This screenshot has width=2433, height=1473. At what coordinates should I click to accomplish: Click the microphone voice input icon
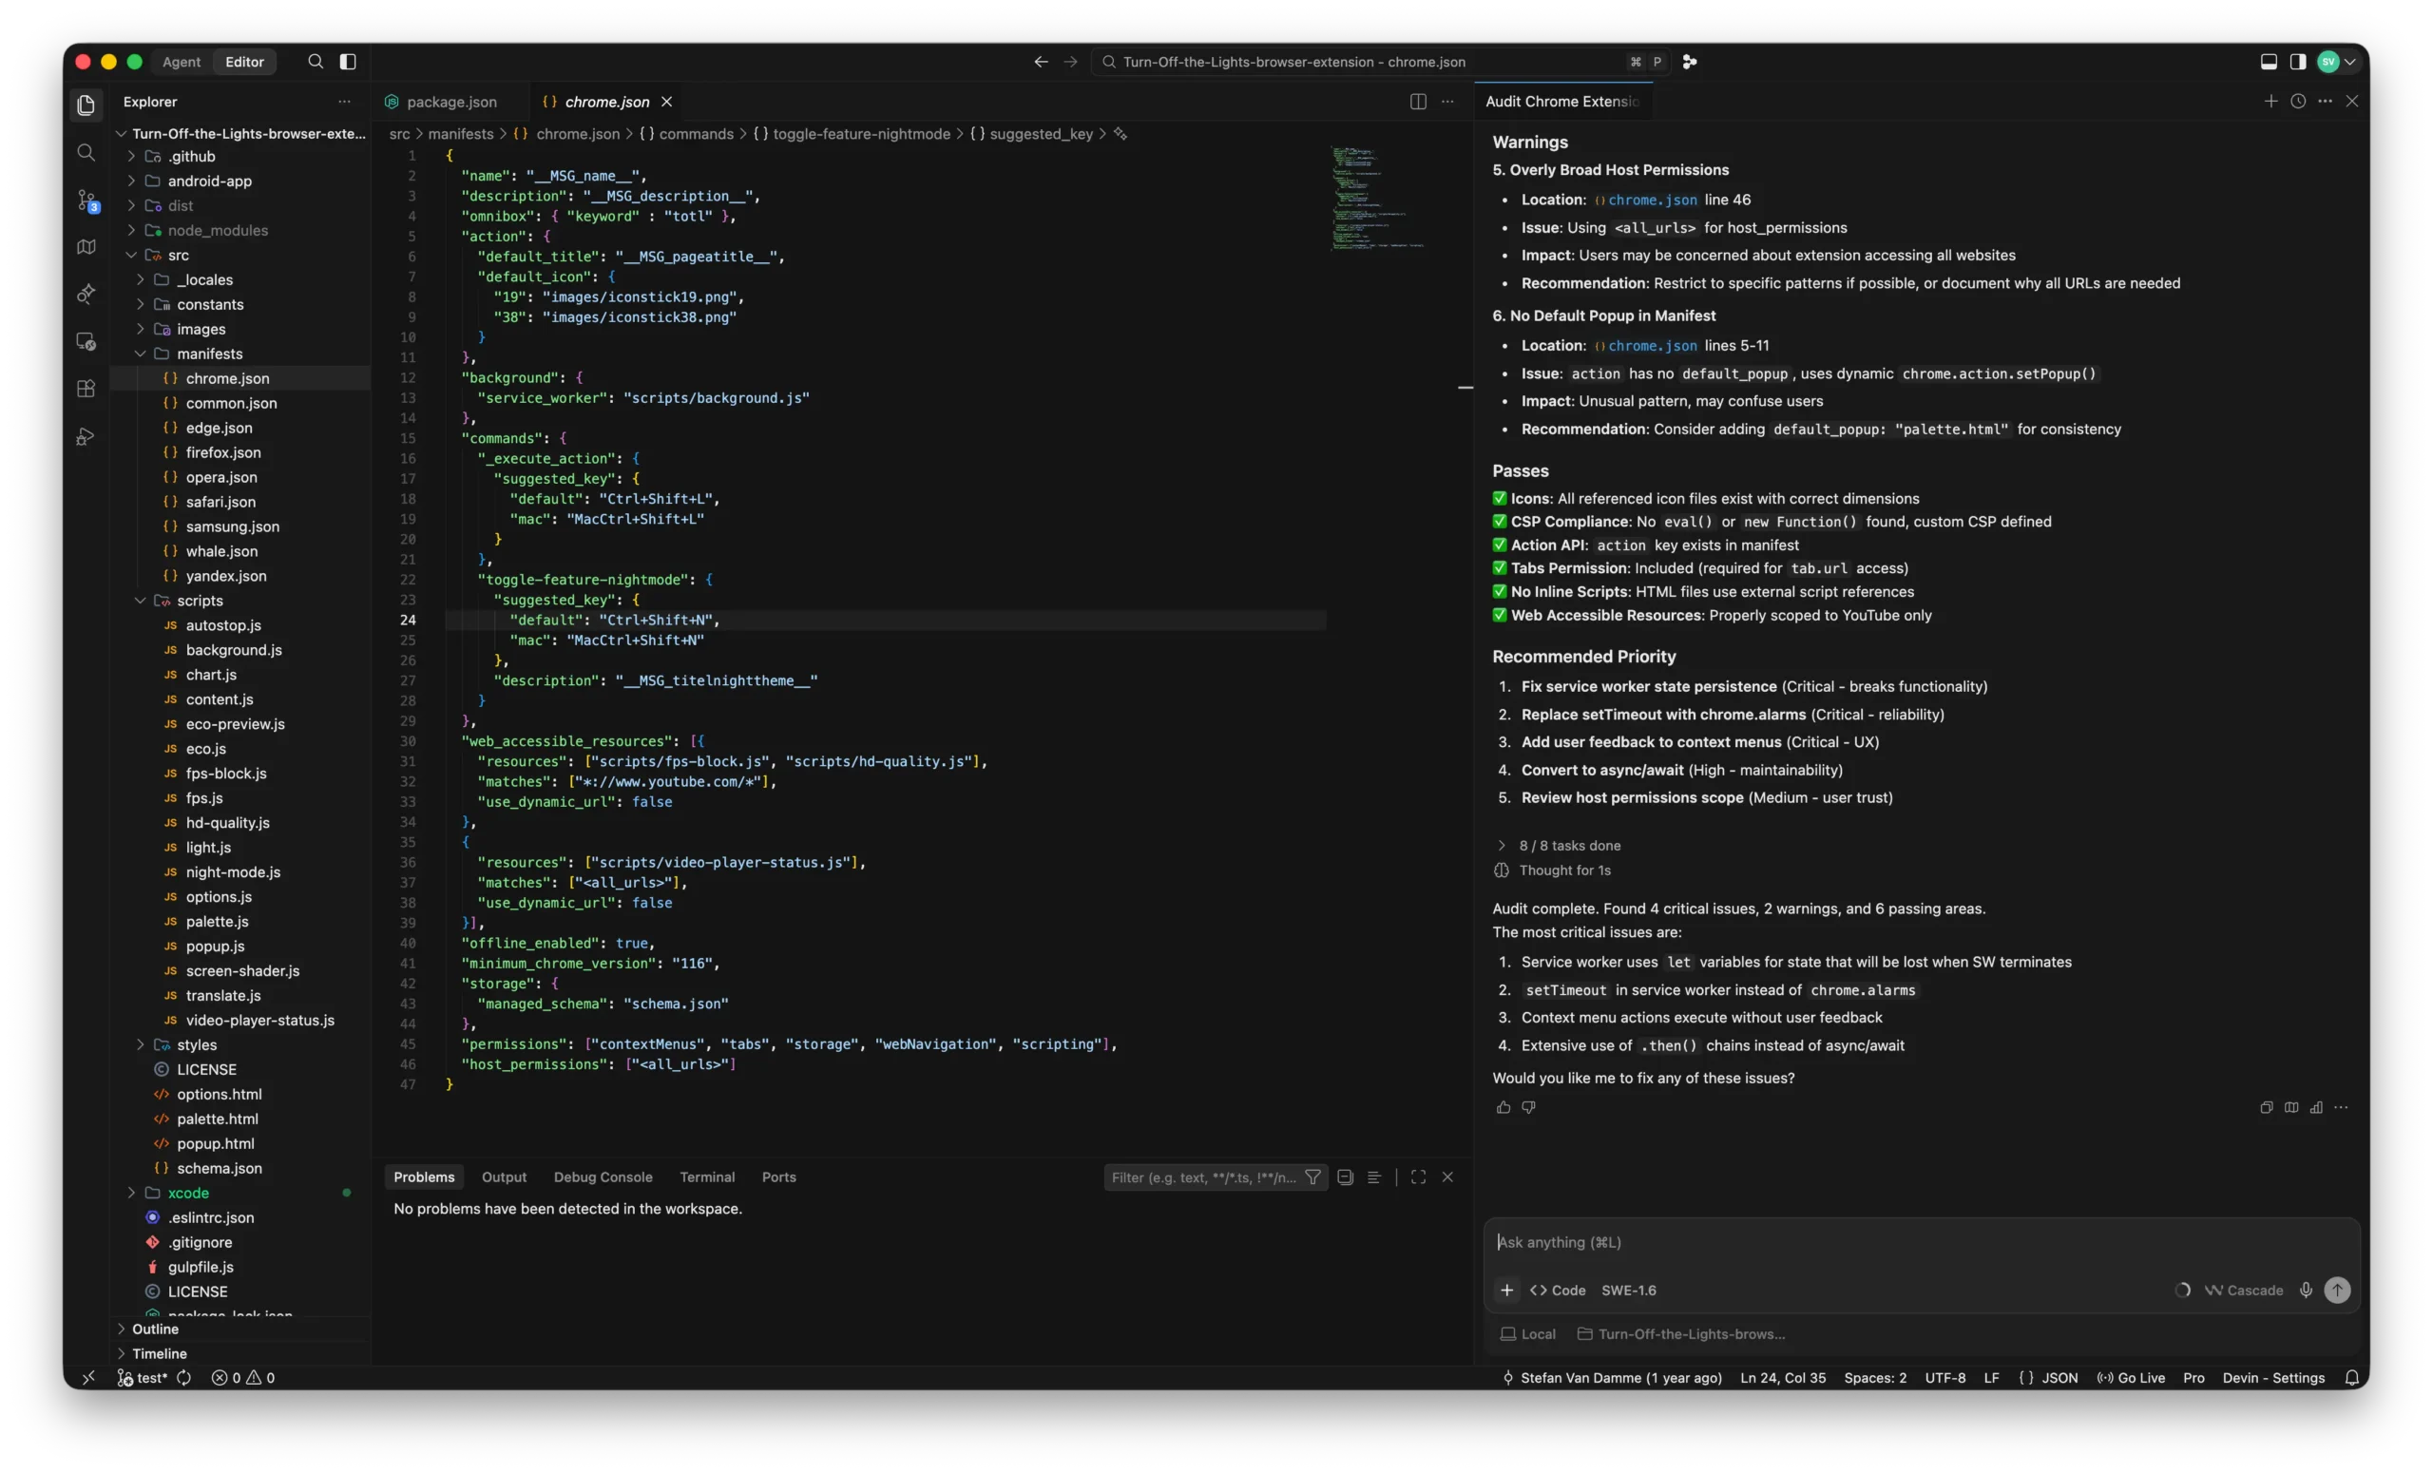click(2306, 1291)
